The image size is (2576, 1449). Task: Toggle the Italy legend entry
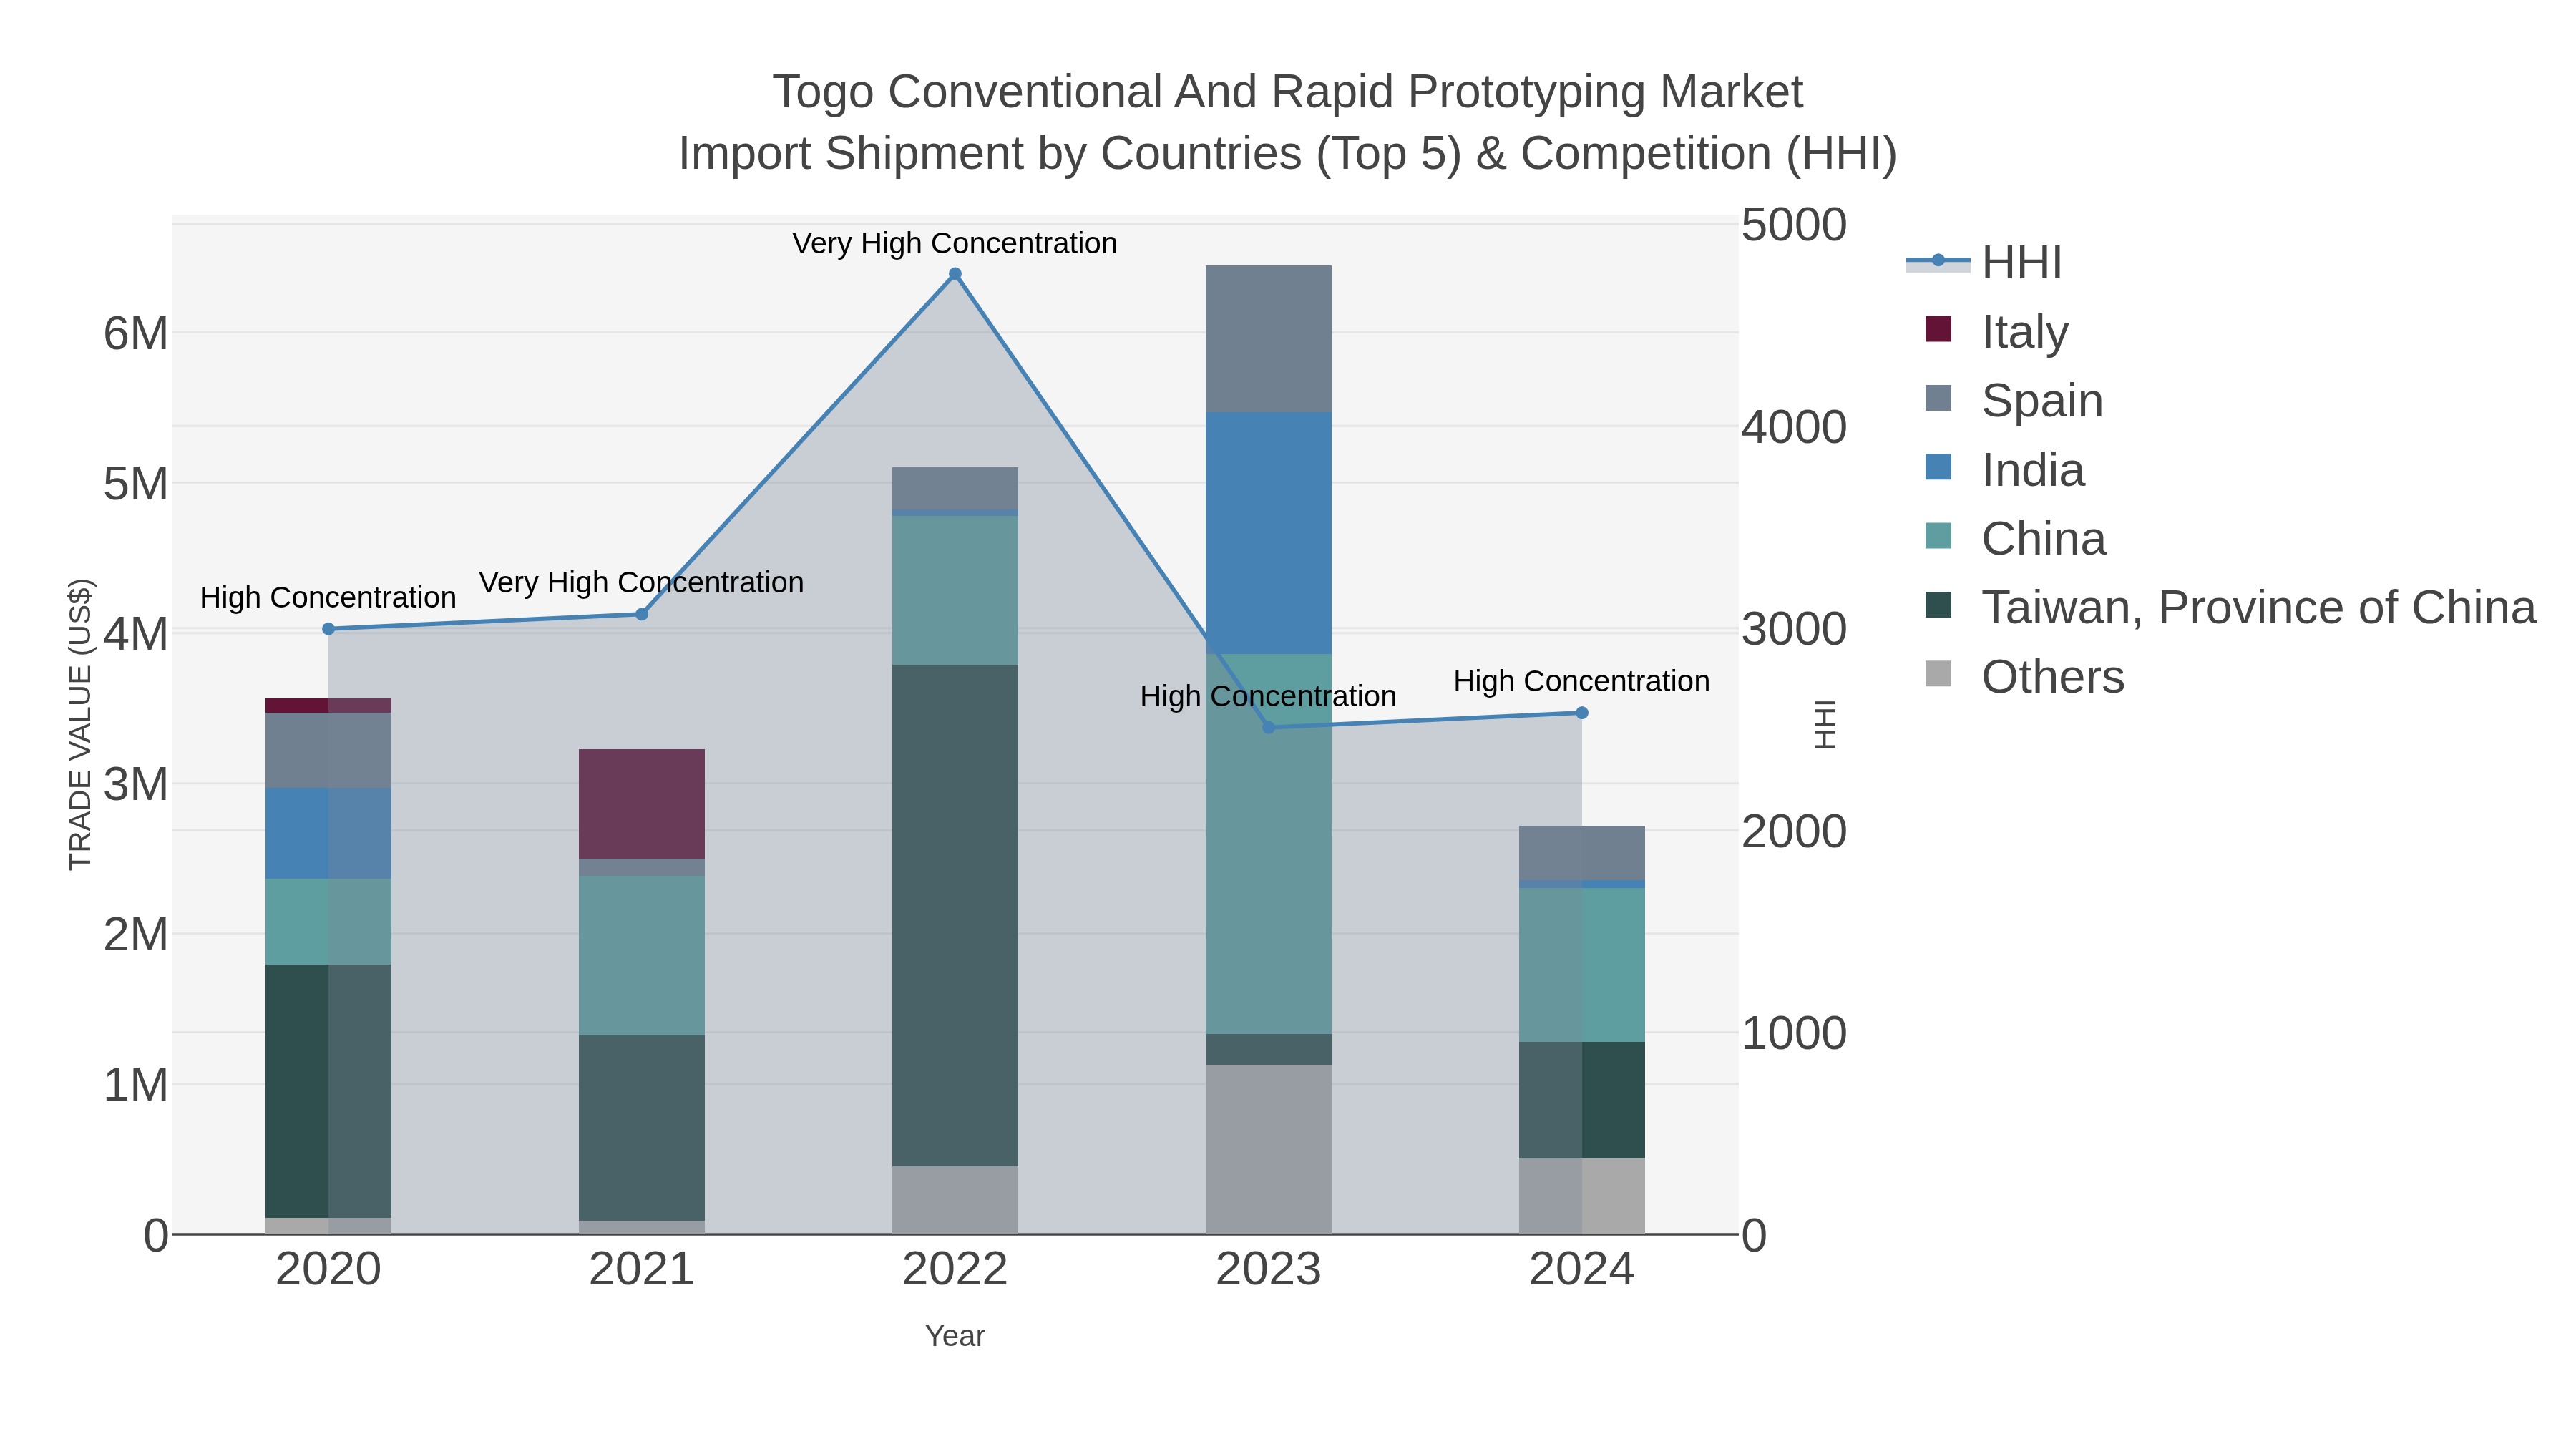[x=1996, y=331]
